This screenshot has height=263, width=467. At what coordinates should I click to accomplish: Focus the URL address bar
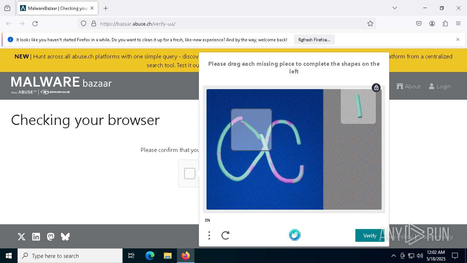(x=227, y=24)
